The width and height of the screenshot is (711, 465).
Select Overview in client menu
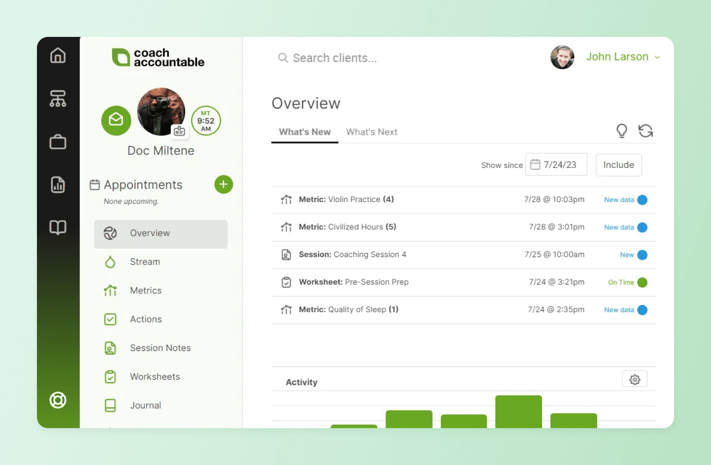click(x=161, y=234)
